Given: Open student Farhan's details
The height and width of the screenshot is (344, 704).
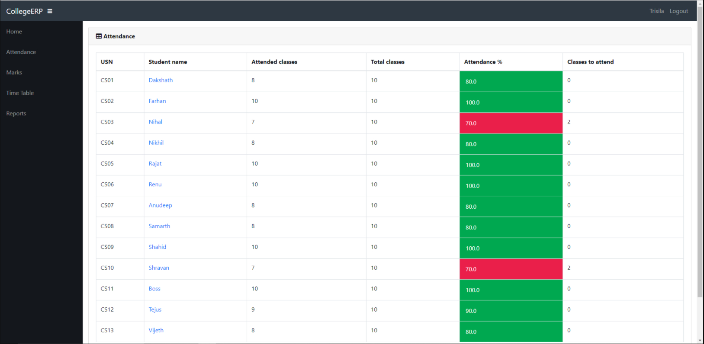Looking at the screenshot, I should point(157,101).
